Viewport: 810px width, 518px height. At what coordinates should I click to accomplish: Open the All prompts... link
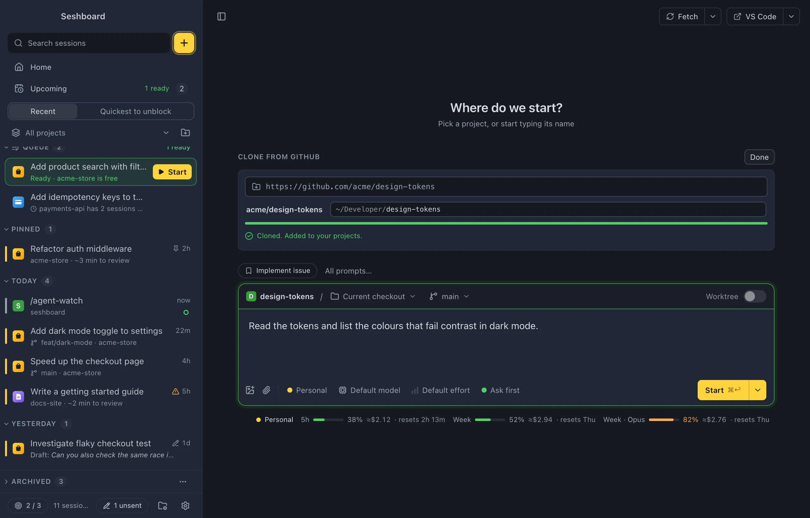(x=348, y=271)
